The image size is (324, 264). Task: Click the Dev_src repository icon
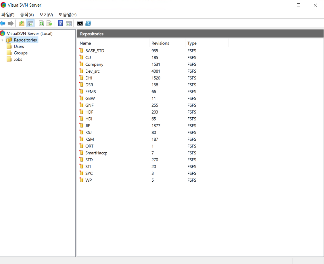click(81, 71)
